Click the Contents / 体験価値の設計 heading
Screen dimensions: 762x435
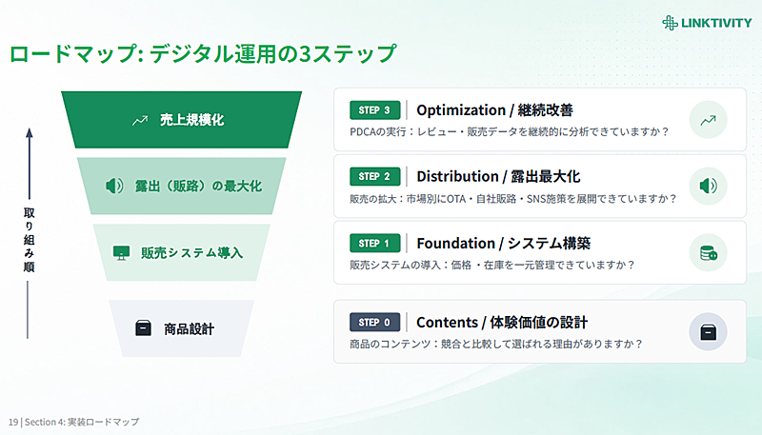click(x=502, y=323)
